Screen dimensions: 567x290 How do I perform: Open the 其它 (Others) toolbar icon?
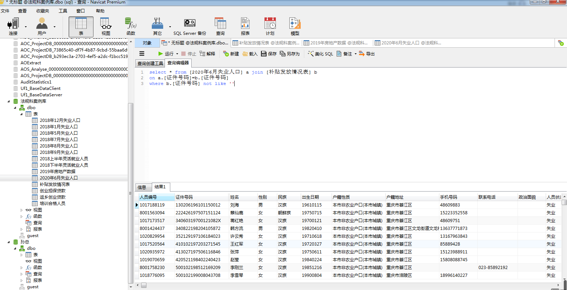click(157, 27)
